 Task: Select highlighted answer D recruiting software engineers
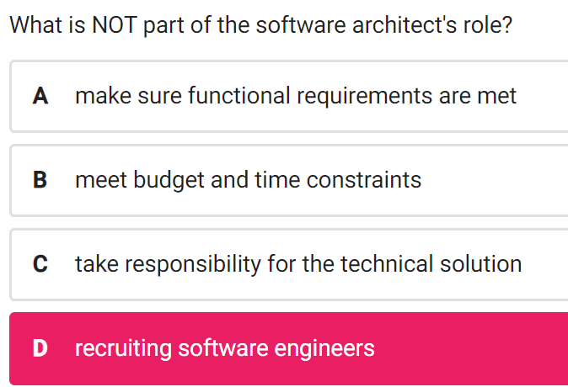click(x=289, y=348)
